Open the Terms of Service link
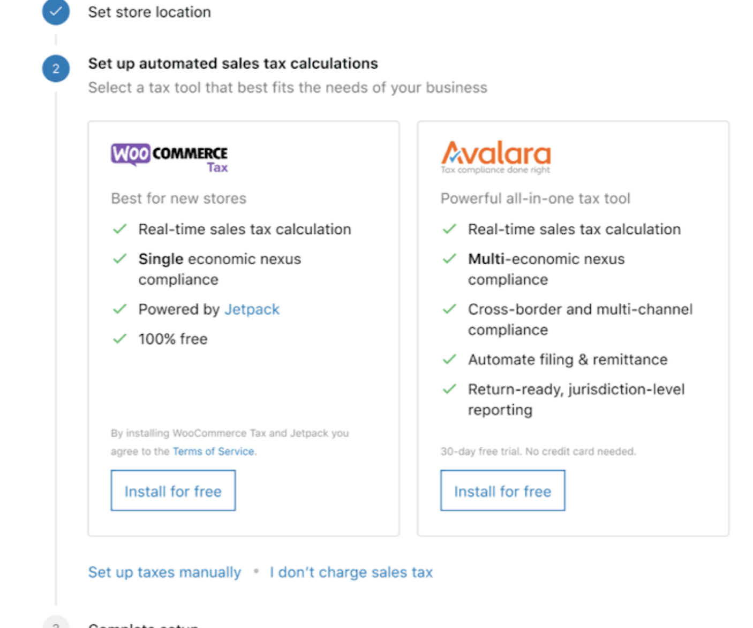Viewport: 753px width, 628px height. [213, 451]
